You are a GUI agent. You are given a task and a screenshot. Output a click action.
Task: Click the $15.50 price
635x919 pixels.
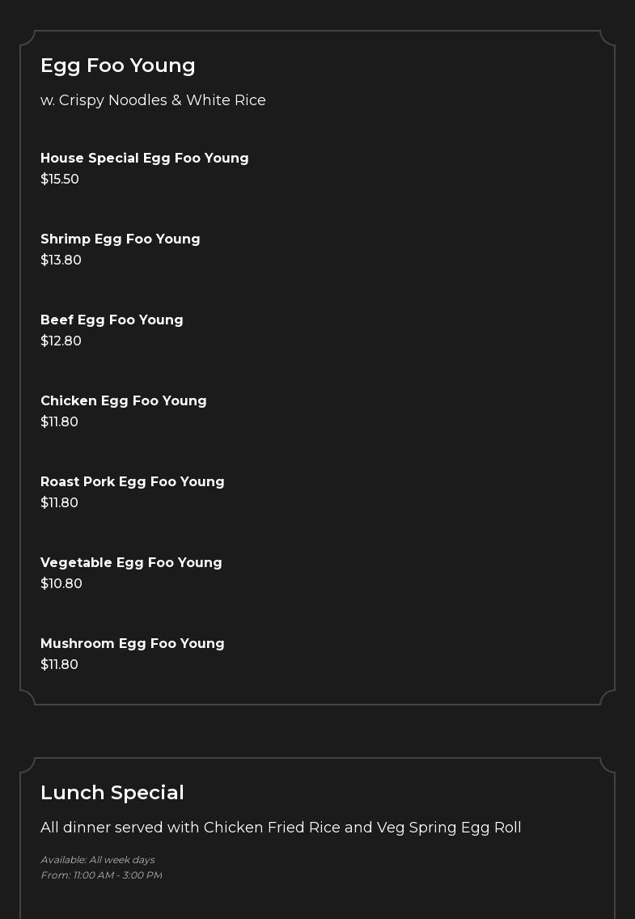(x=60, y=180)
